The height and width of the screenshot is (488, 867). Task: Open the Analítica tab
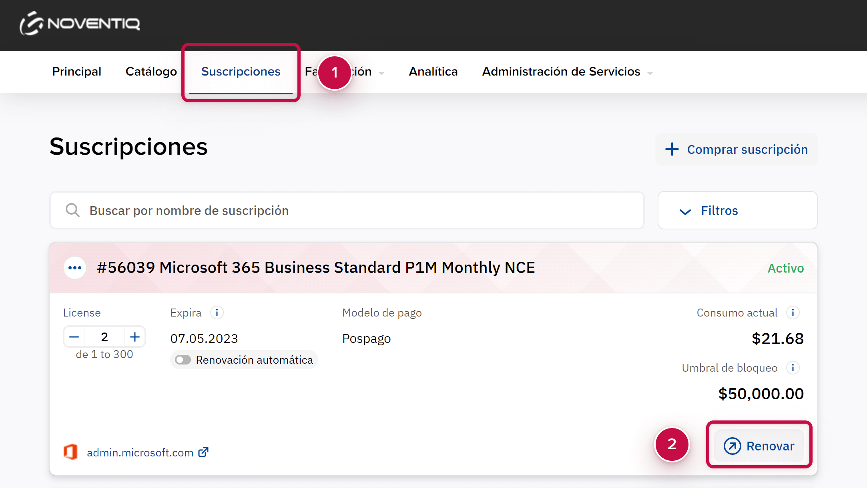pyautogui.click(x=433, y=72)
